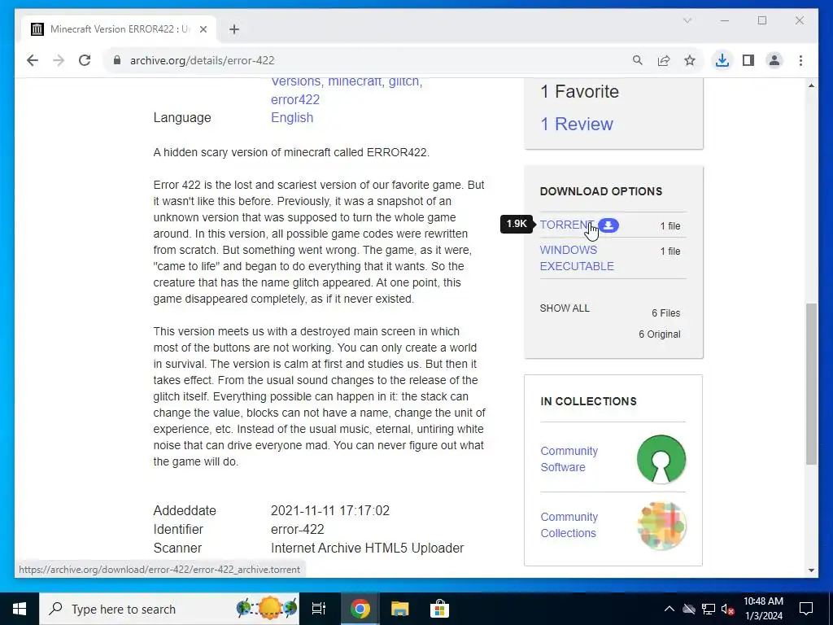
Task: Open Microsoft Store from the taskbar
Action: click(x=439, y=609)
